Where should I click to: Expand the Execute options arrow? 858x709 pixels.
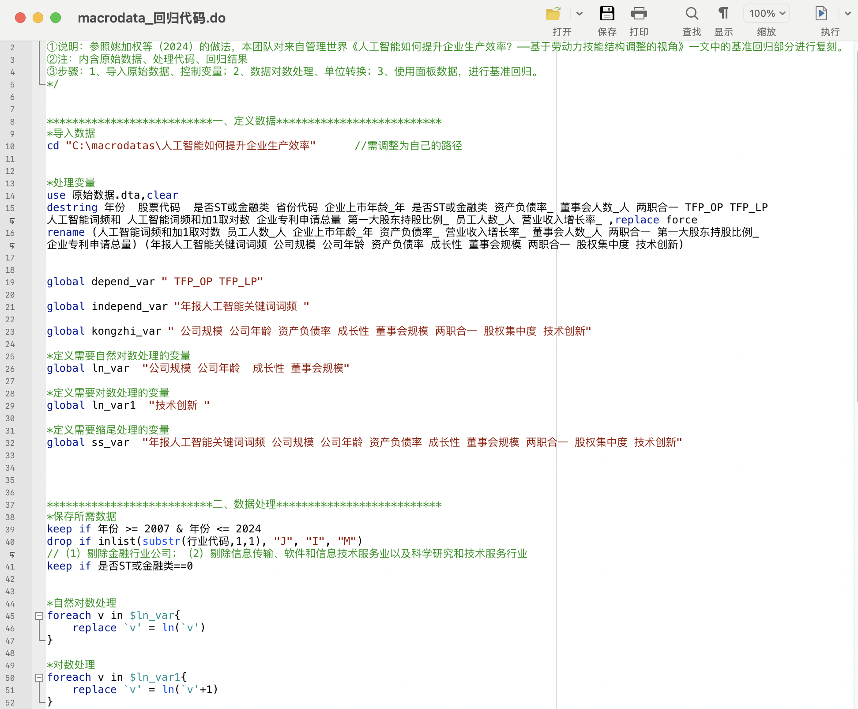847,14
